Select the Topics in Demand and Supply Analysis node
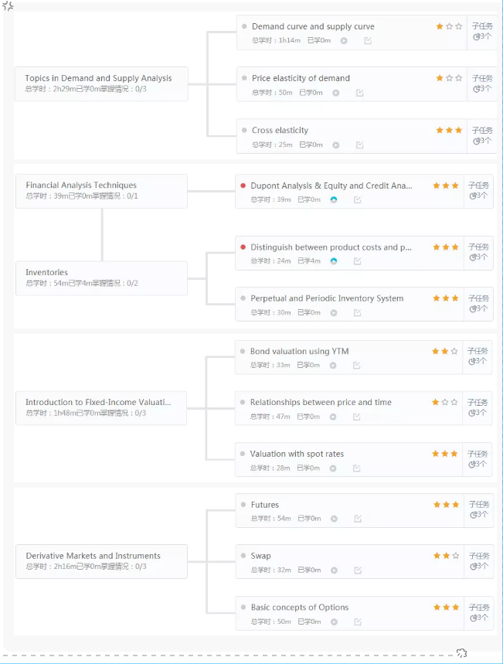The width and height of the screenshot is (503, 664). coord(100,83)
